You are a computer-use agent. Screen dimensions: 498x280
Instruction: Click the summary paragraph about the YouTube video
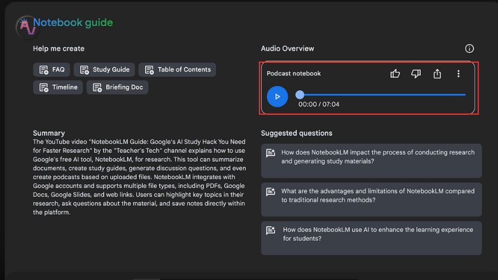point(139,177)
